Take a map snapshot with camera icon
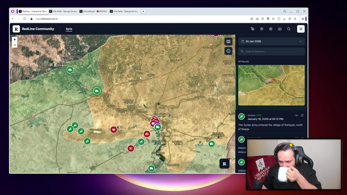This screenshot has height=195, width=347. [x=280, y=29]
